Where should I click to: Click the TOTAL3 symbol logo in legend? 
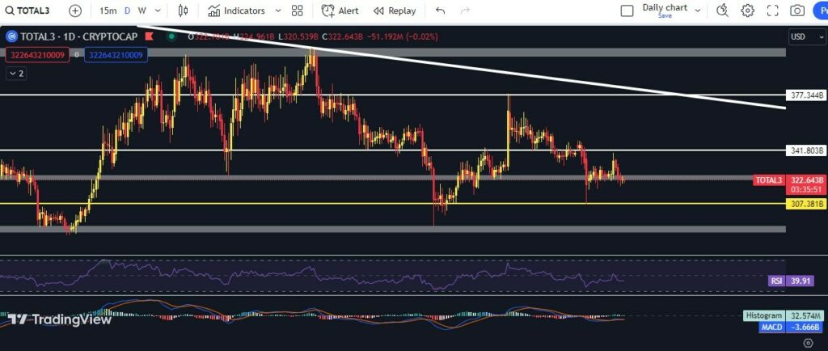(x=11, y=37)
